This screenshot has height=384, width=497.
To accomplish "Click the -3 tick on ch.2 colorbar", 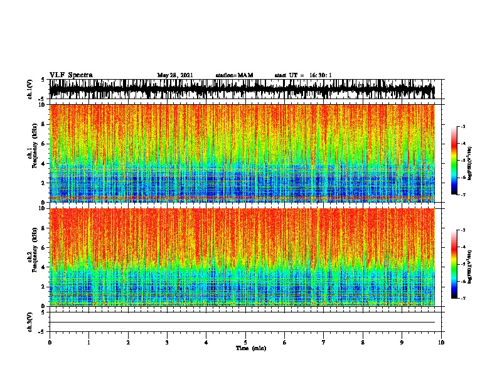I will click(x=463, y=230).
